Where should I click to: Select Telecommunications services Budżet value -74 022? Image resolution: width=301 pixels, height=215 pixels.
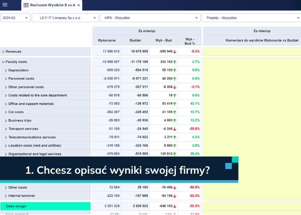pyautogui.click(x=142, y=137)
